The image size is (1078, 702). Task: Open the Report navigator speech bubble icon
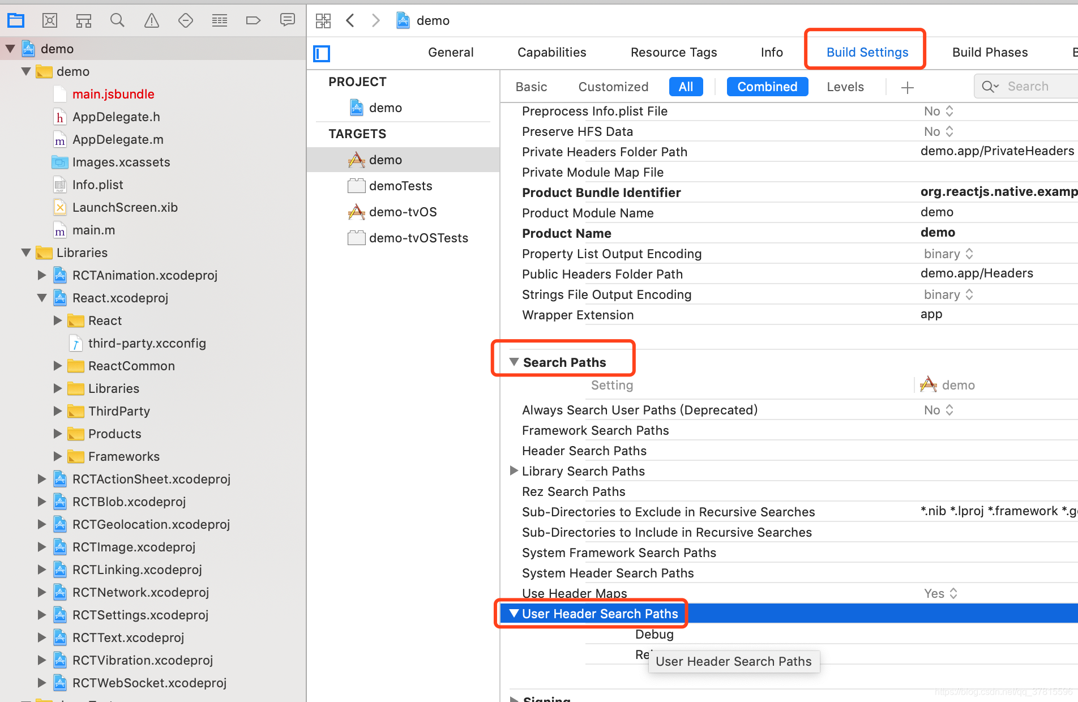[288, 21]
